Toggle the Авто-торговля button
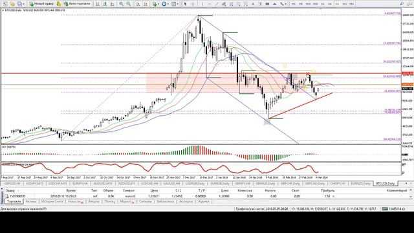The image size is (414, 233). click(77, 4)
